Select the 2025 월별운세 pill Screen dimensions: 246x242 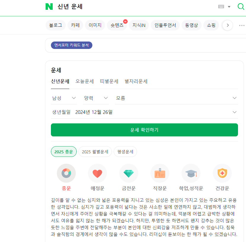(95, 152)
